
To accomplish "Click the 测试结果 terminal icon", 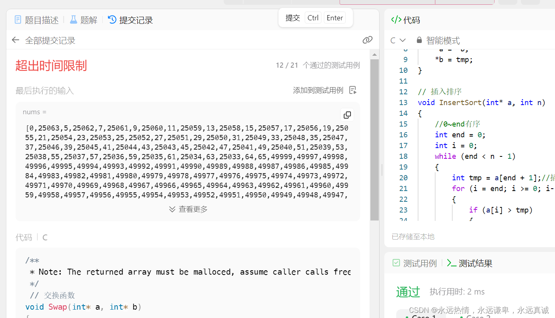I will [452, 263].
